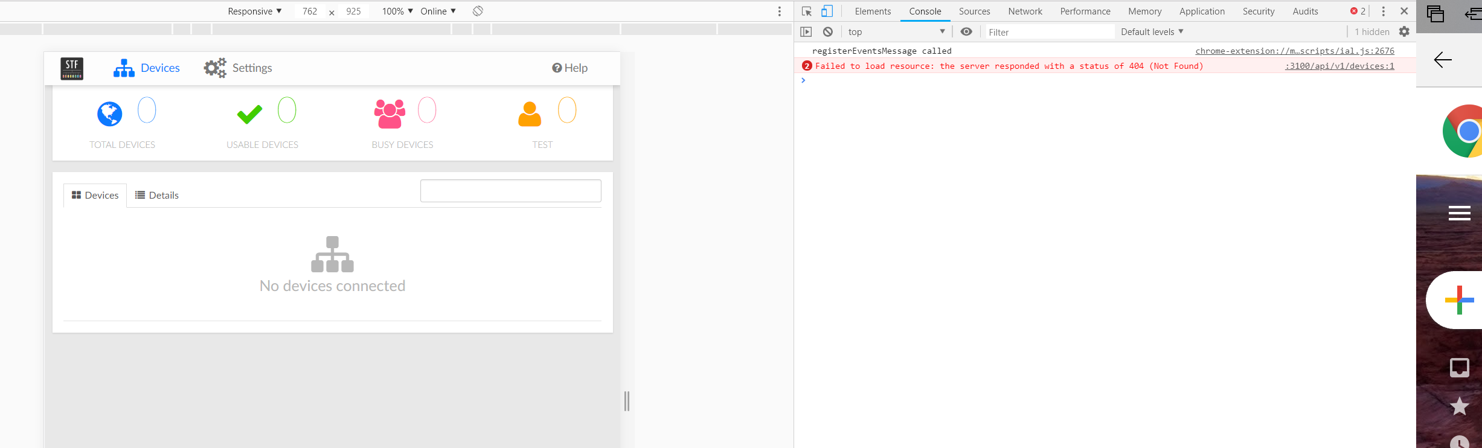The width and height of the screenshot is (1482, 448).
Task: Open the Help link
Action: click(569, 68)
